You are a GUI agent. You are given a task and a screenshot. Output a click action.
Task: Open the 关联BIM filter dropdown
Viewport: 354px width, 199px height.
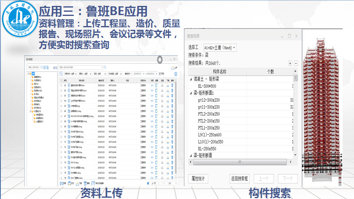(71, 73)
